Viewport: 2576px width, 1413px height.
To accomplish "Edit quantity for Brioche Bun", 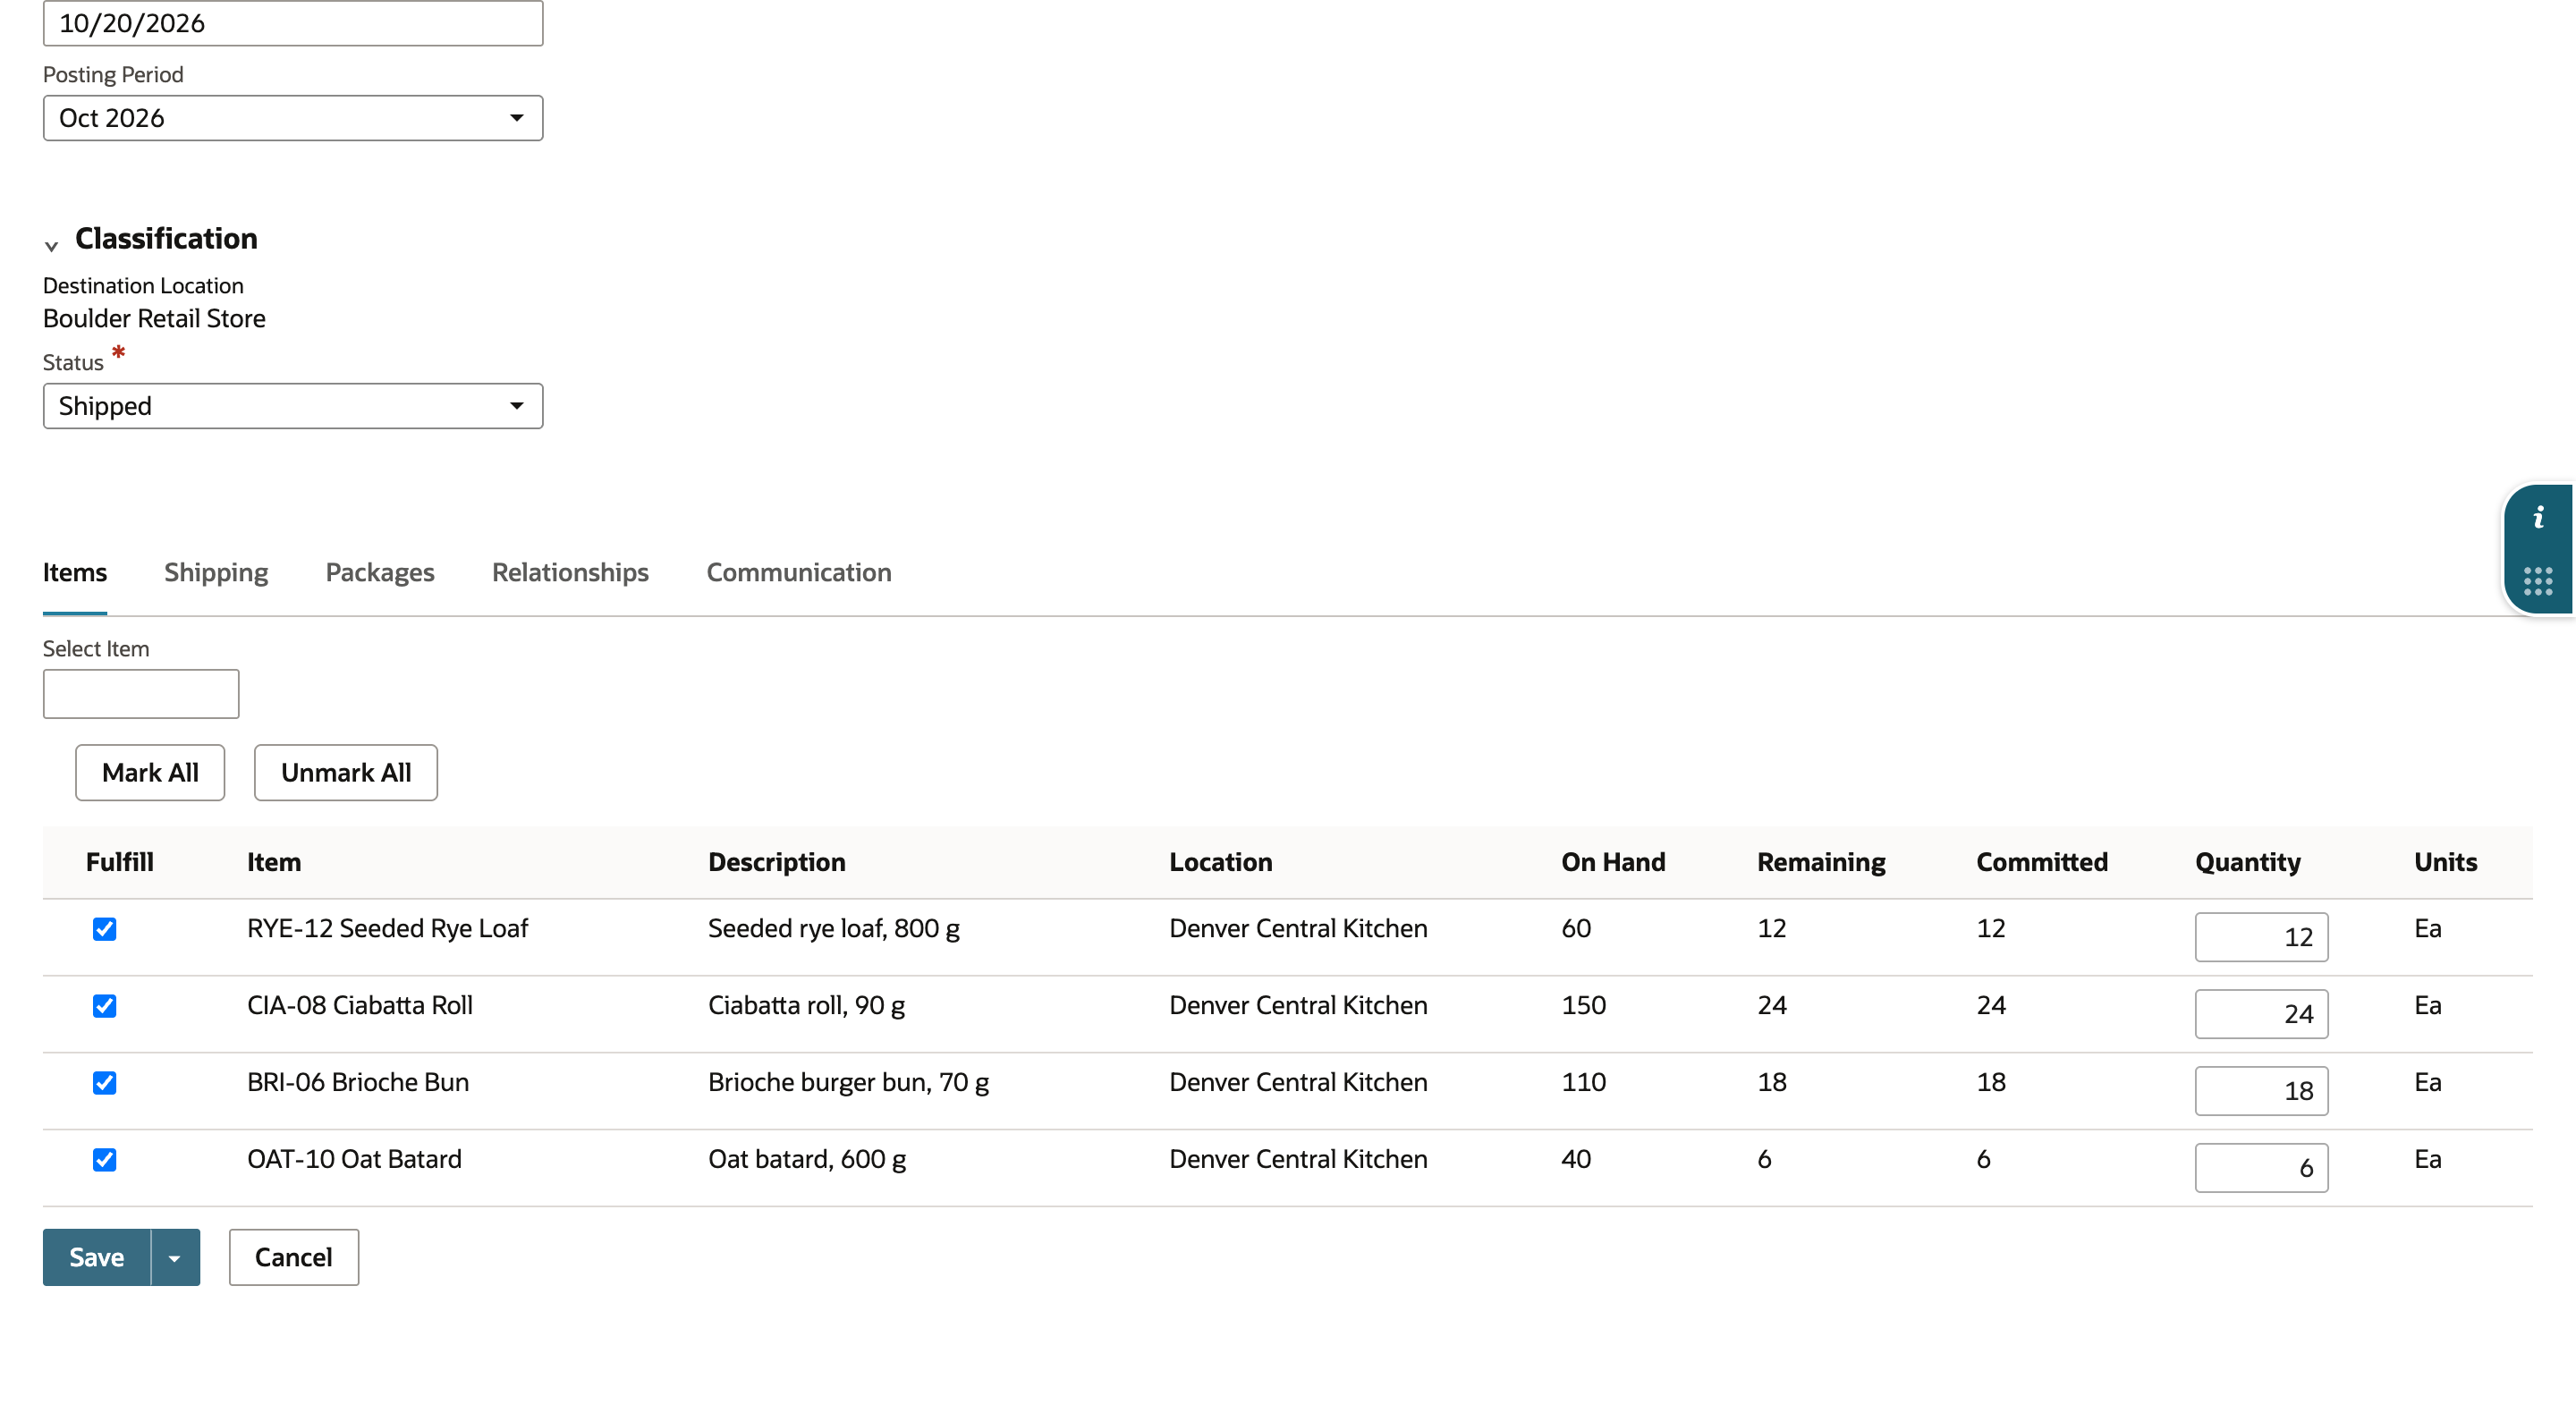I will [2261, 1092].
